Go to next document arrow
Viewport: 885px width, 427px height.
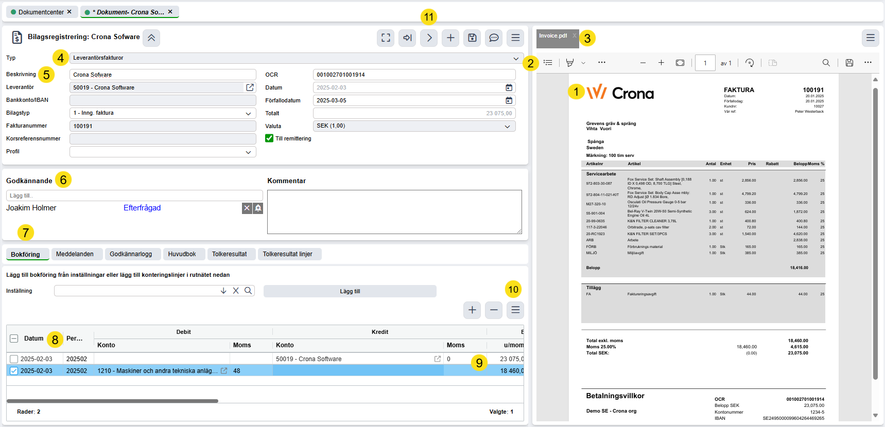429,38
